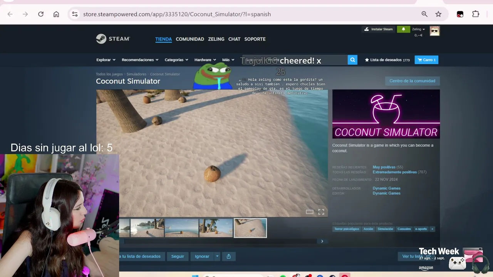Select the thumbnail with rocks and shoreline
The image size is (493, 277).
pos(147,228)
